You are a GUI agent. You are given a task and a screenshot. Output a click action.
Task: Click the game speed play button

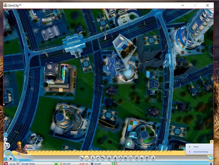point(6,164)
